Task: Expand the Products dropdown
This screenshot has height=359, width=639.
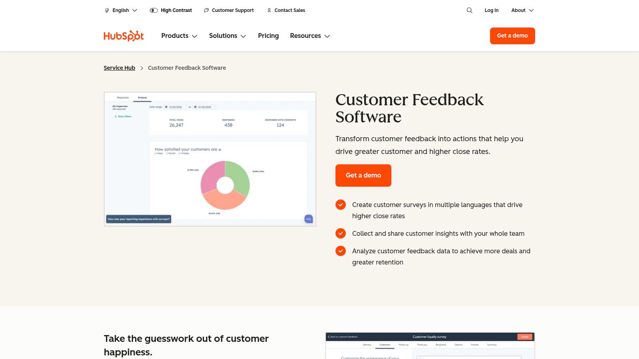Action: 179,36
